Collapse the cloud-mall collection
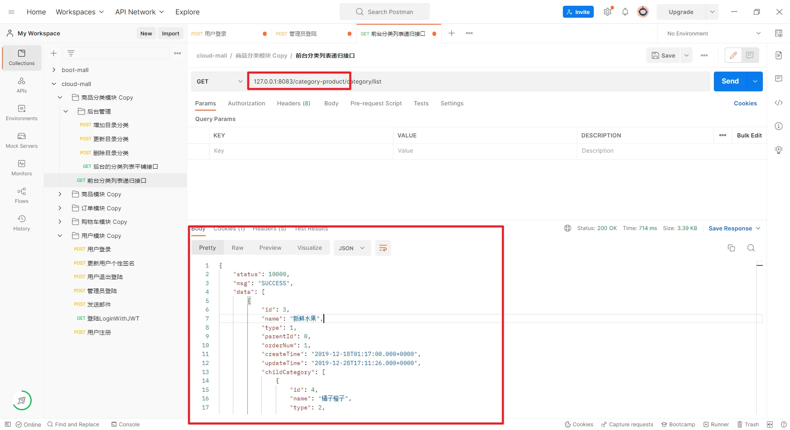Viewport: 790px width, 430px height. click(x=54, y=84)
